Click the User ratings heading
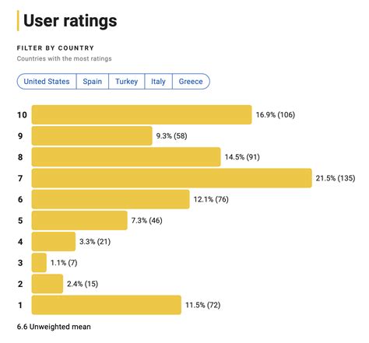 point(70,20)
